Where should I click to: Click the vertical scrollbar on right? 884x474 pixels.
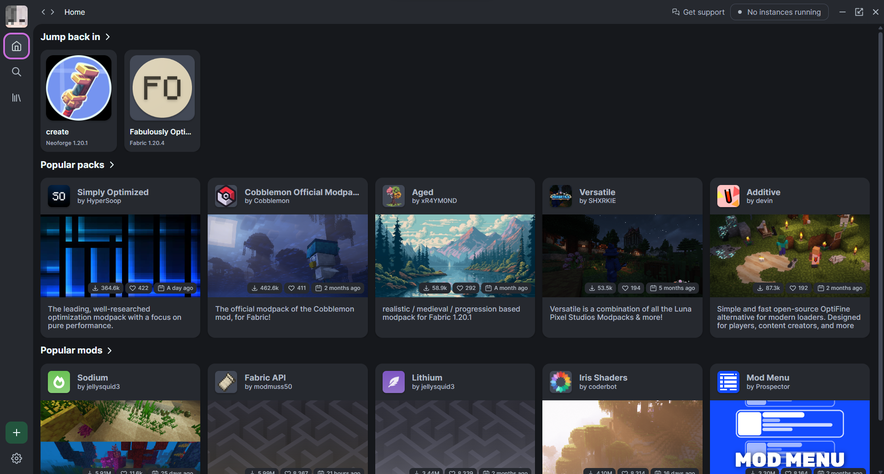pyautogui.click(x=880, y=225)
